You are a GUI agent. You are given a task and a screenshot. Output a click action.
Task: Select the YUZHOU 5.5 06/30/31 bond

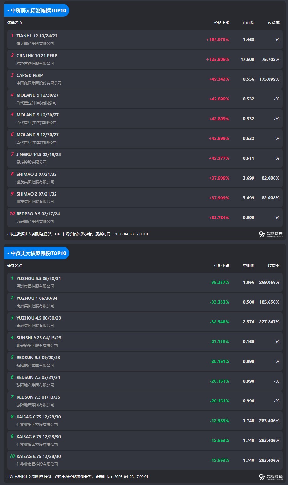[39, 278]
